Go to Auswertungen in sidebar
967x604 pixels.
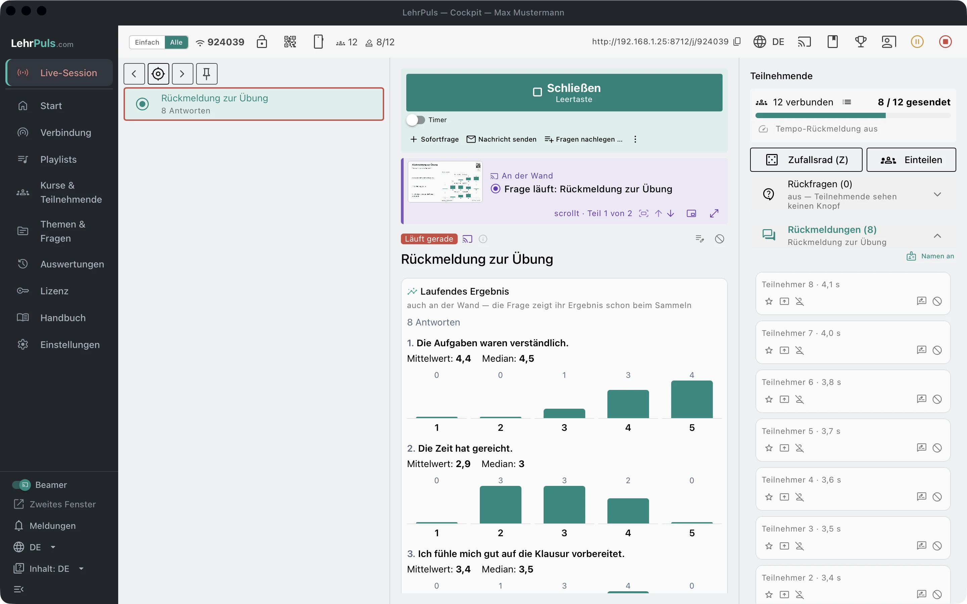pyautogui.click(x=59, y=264)
